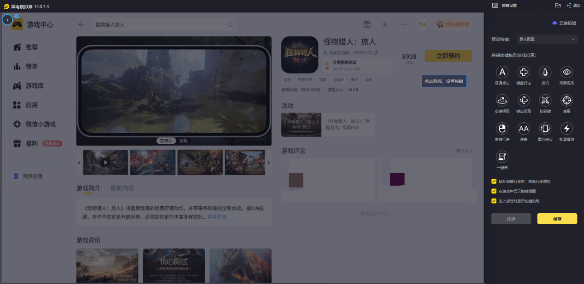Click the 查看更多 link in description
584x284 pixels.
(x=217, y=217)
